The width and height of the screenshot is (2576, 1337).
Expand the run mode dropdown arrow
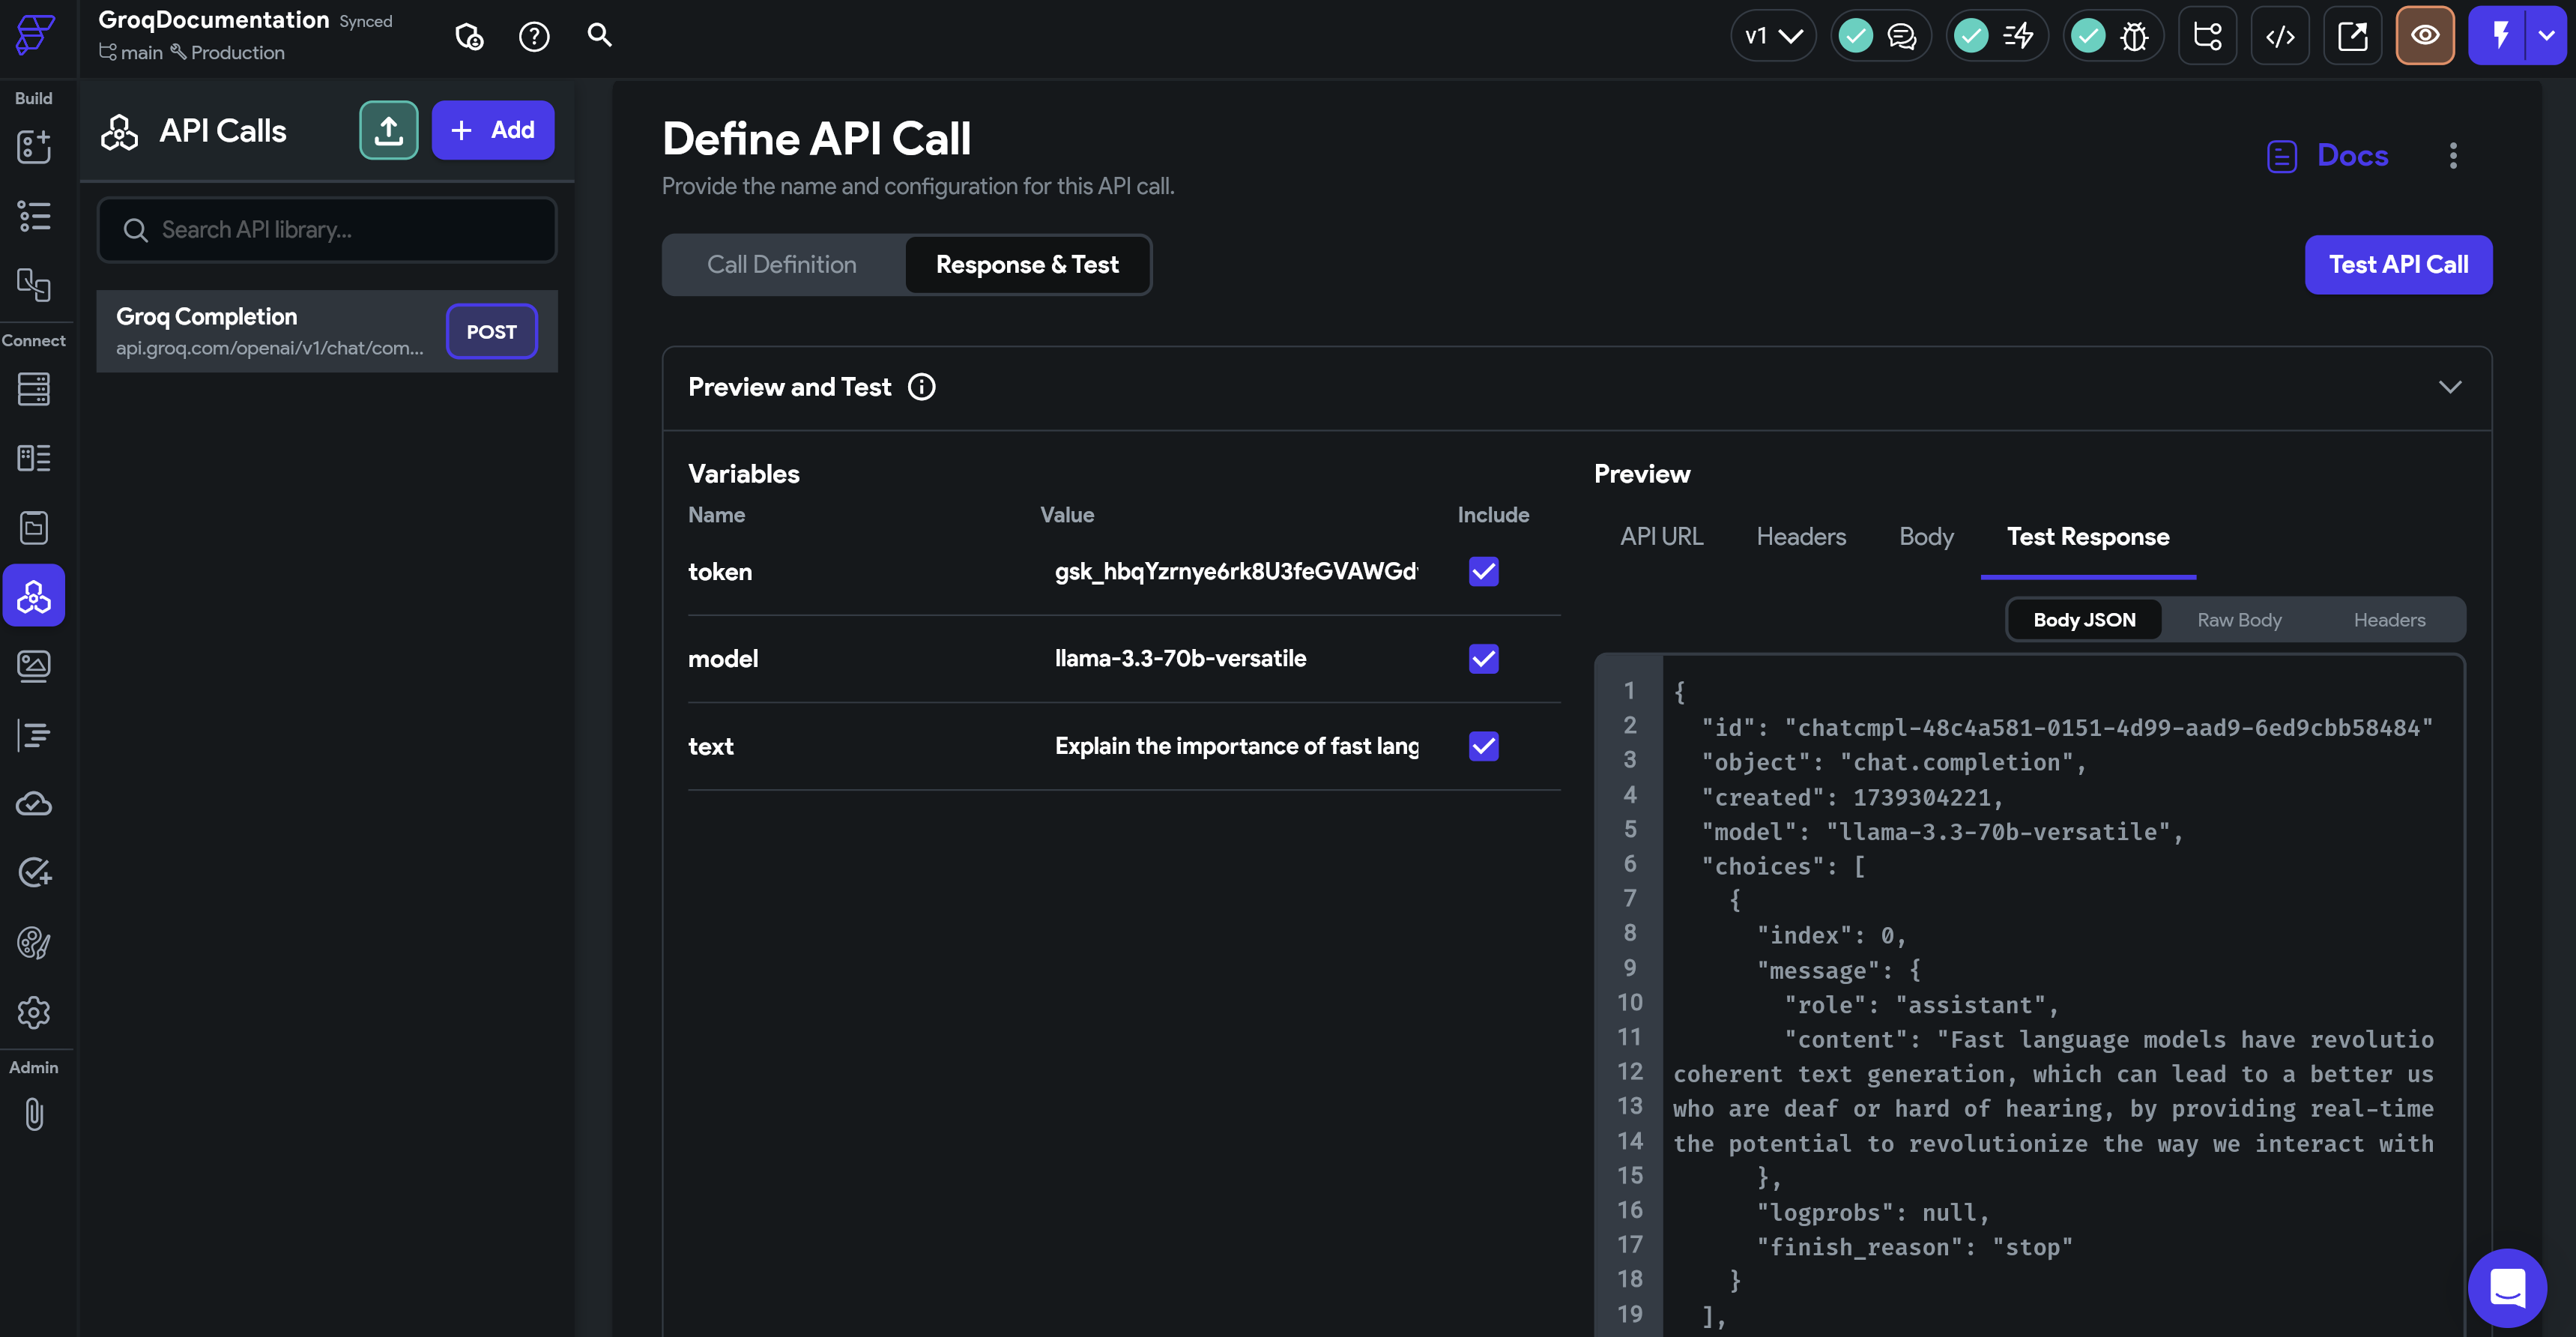coord(2547,36)
